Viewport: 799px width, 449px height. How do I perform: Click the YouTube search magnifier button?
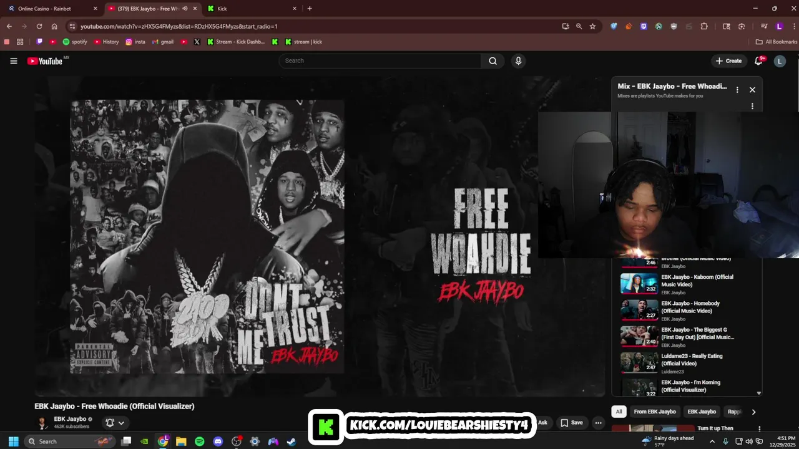pyautogui.click(x=493, y=60)
